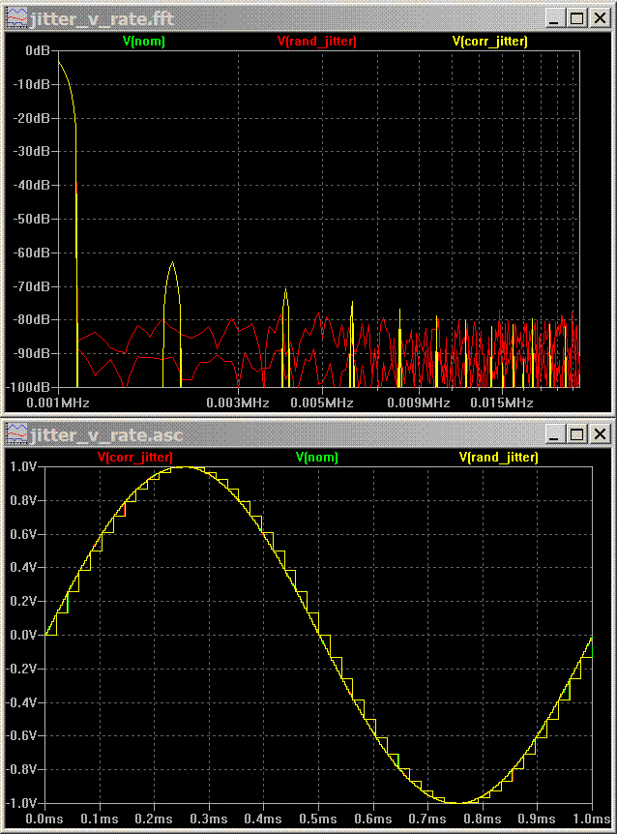
Task: Click the 0.6V voltage axis label
Action: pyautogui.click(x=23, y=534)
